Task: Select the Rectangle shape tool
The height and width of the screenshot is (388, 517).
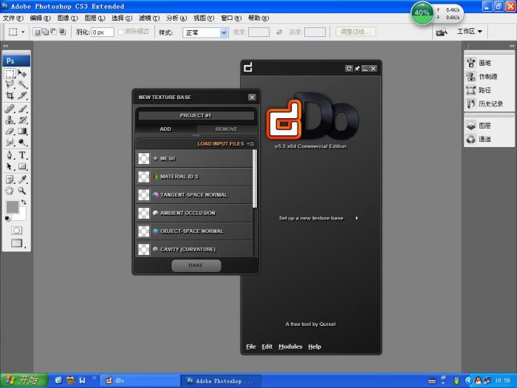Action: click(22, 166)
